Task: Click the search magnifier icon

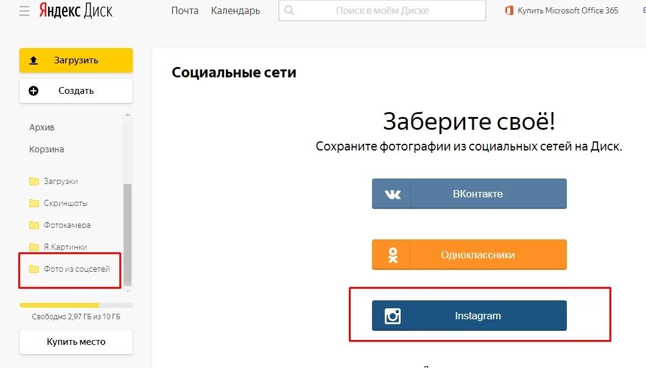Action: 289,10
